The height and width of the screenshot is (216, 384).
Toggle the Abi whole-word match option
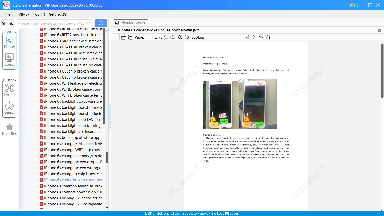pos(261,37)
